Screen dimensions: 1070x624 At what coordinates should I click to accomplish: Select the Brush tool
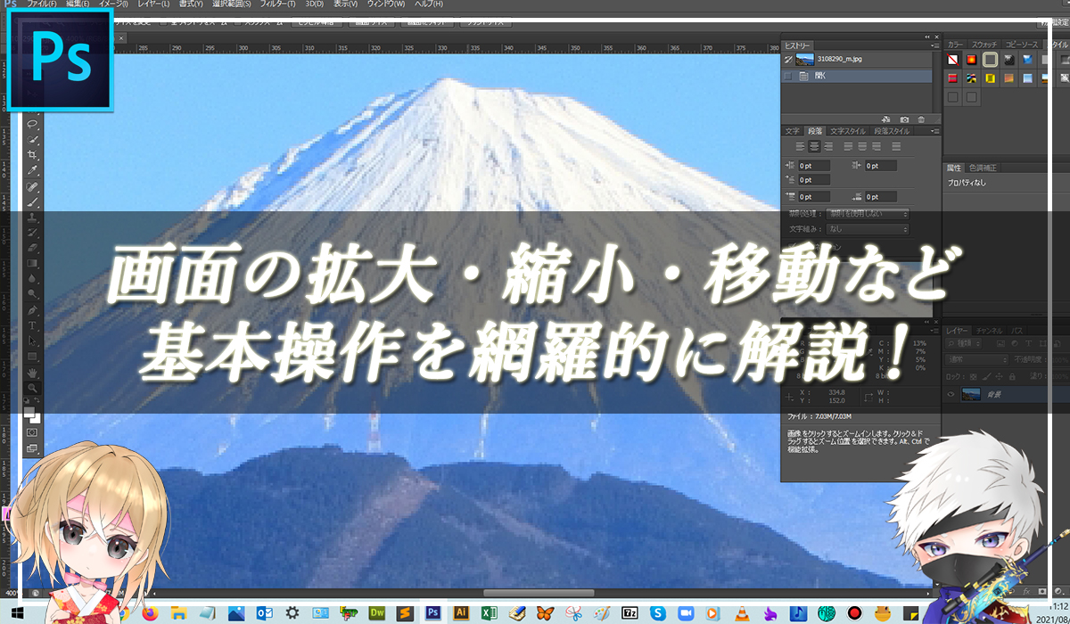pyautogui.click(x=33, y=202)
